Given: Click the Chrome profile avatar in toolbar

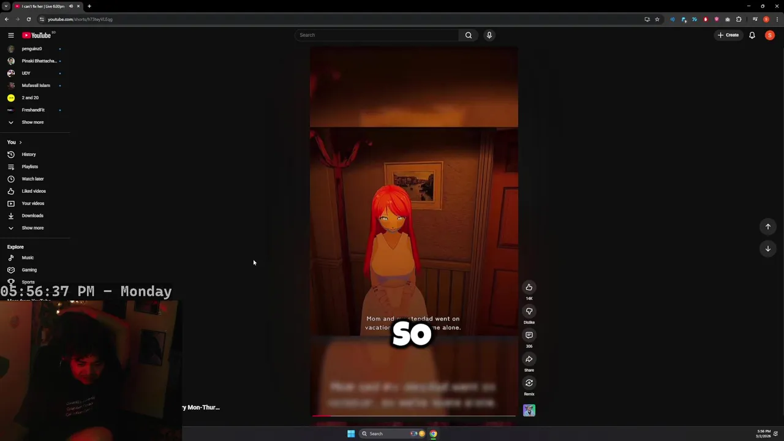Looking at the screenshot, I should 766,19.
